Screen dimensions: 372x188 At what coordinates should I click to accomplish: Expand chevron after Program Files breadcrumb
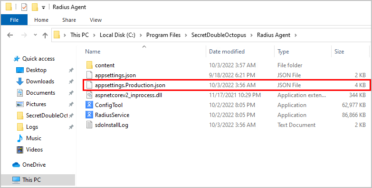point(186,35)
